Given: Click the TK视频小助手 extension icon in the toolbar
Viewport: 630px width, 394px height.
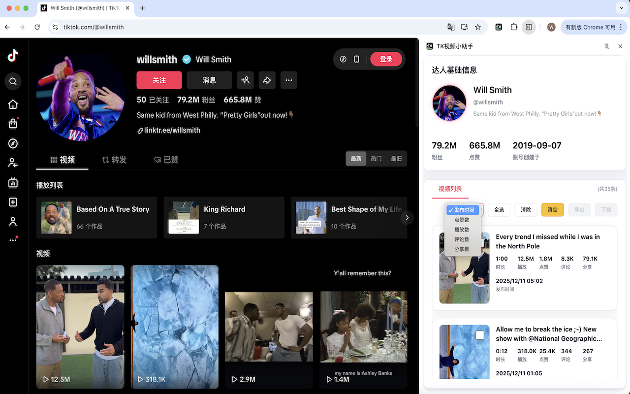Looking at the screenshot, I should (499, 27).
